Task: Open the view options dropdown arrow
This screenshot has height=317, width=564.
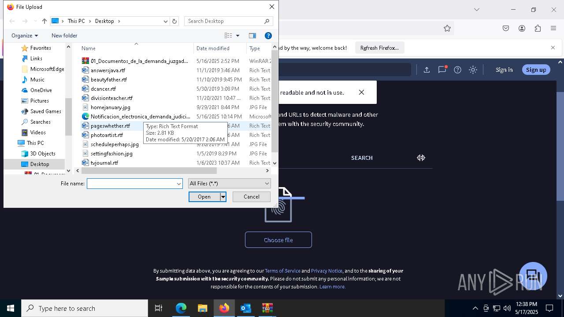Action: point(237,36)
